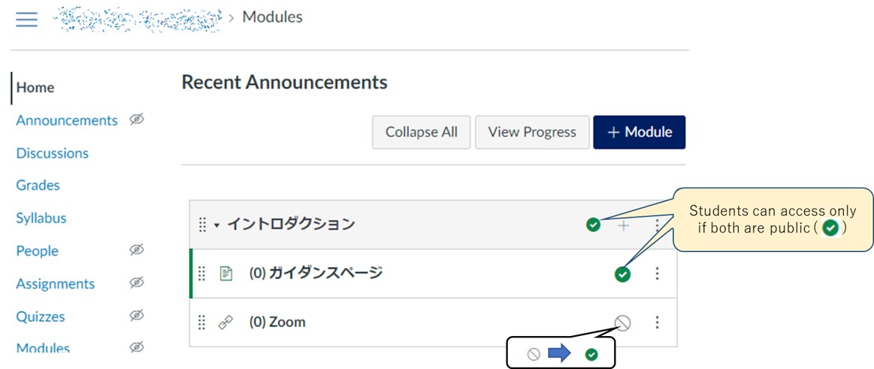The height and width of the screenshot is (369, 874).
Task: Open the Modules breadcrumb link
Action: pyautogui.click(x=272, y=16)
